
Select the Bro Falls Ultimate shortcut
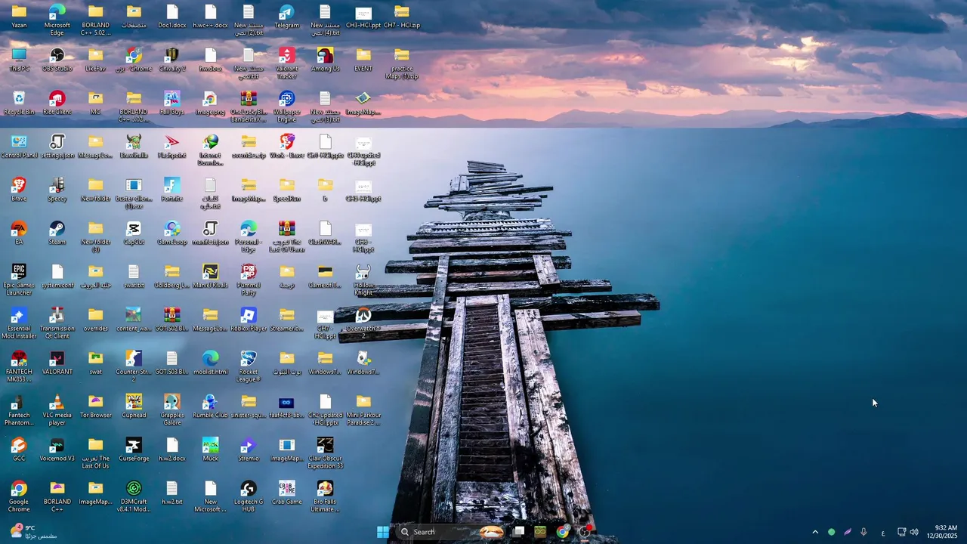click(325, 496)
